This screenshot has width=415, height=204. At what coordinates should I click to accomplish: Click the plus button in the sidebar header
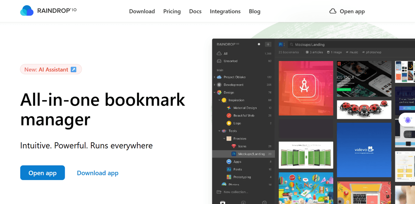point(268,44)
